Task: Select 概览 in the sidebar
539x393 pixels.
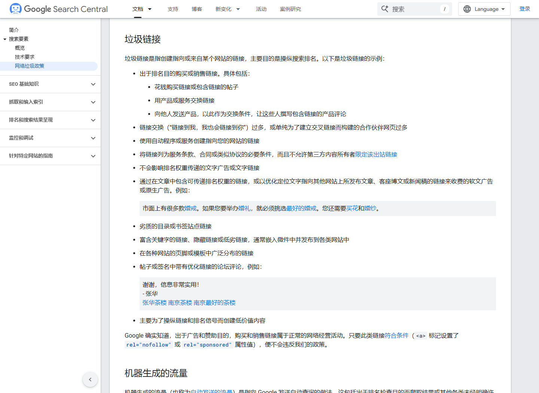Action: pos(20,48)
